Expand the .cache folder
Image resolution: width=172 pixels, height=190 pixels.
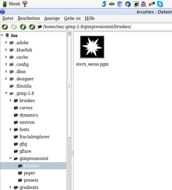(x=6, y=57)
